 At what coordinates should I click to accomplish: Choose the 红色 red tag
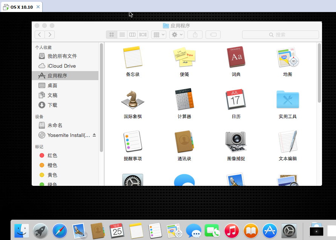click(65, 155)
